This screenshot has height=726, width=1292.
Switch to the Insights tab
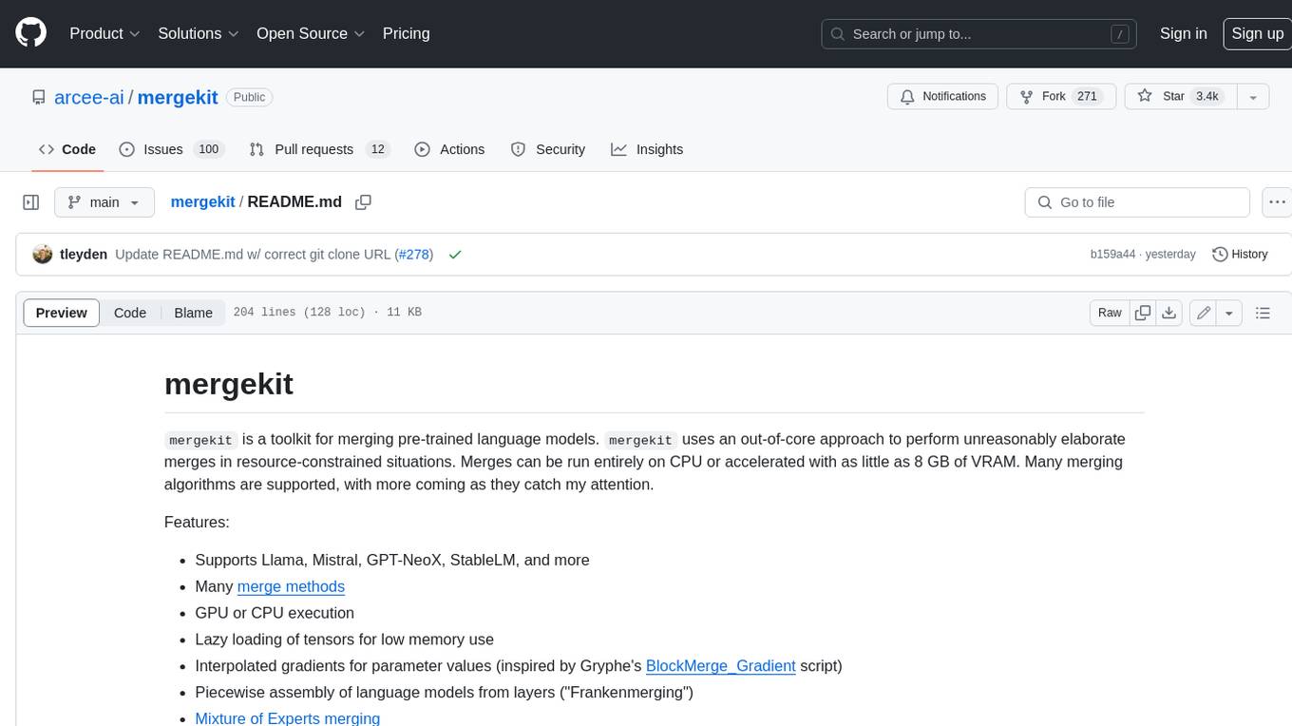647,149
